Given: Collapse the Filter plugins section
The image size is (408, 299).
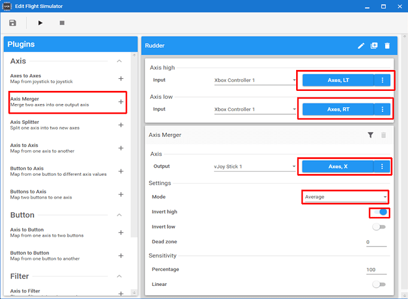Looking at the screenshot, I should click(119, 276).
